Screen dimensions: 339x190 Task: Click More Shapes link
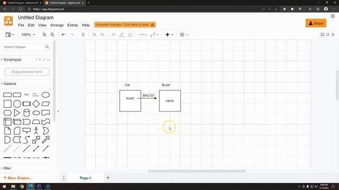(17, 178)
